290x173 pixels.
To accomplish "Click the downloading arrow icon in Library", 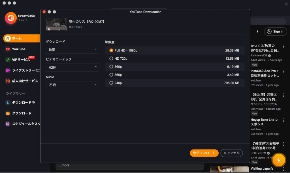I will click(8, 102).
